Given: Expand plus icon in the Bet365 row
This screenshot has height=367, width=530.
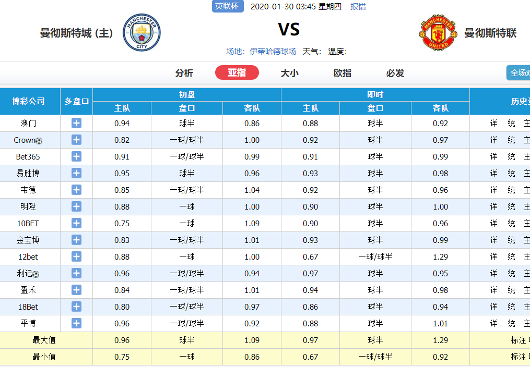Looking at the screenshot, I should coord(76,156).
